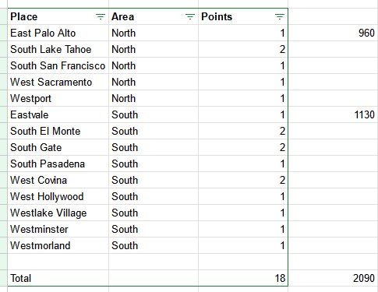Click the Westlake Village cell
This screenshot has height=292, width=378.
58,213
